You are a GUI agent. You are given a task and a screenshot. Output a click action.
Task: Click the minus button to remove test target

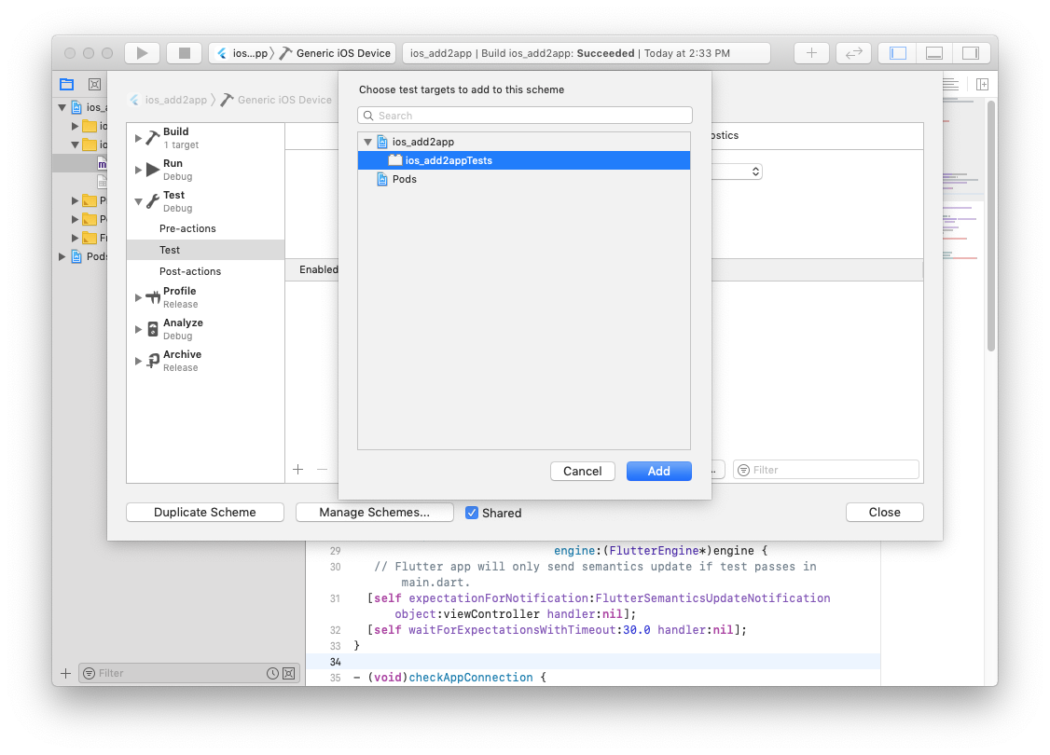[322, 469]
